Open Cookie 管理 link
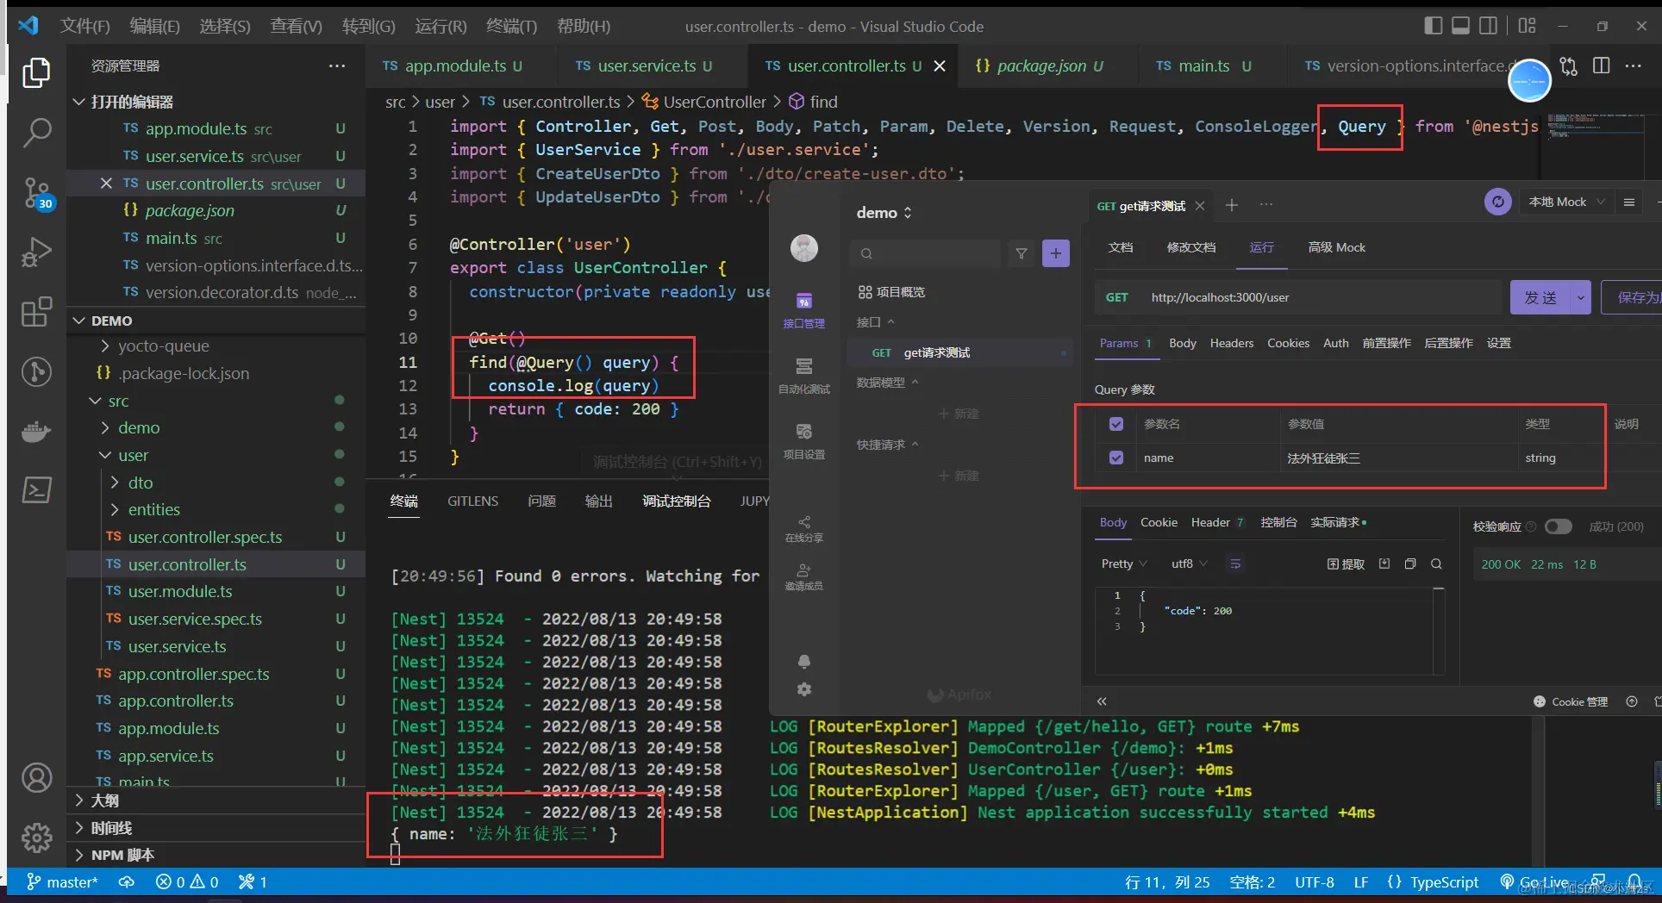1662x903 pixels. pos(1571,701)
